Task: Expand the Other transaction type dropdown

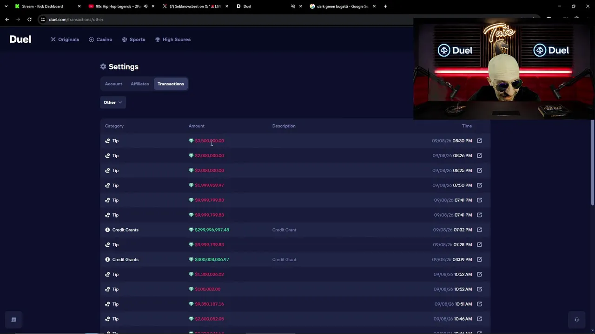Action: click(x=113, y=103)
